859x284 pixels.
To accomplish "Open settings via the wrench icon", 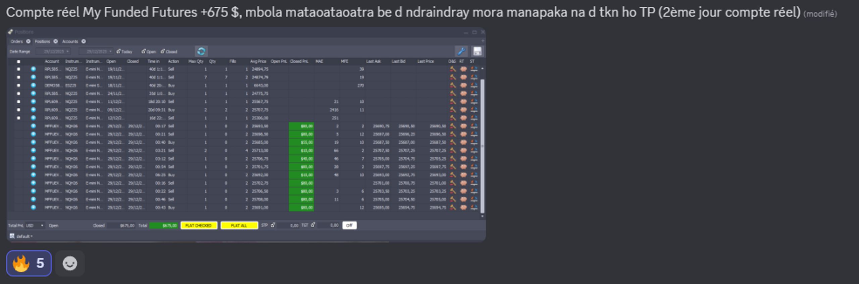I will coord(461,51).
